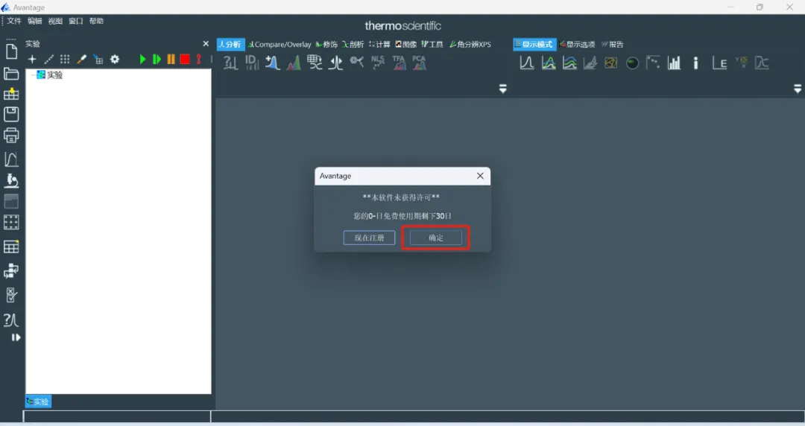Click the orange pause button

(x=171, y=59)
